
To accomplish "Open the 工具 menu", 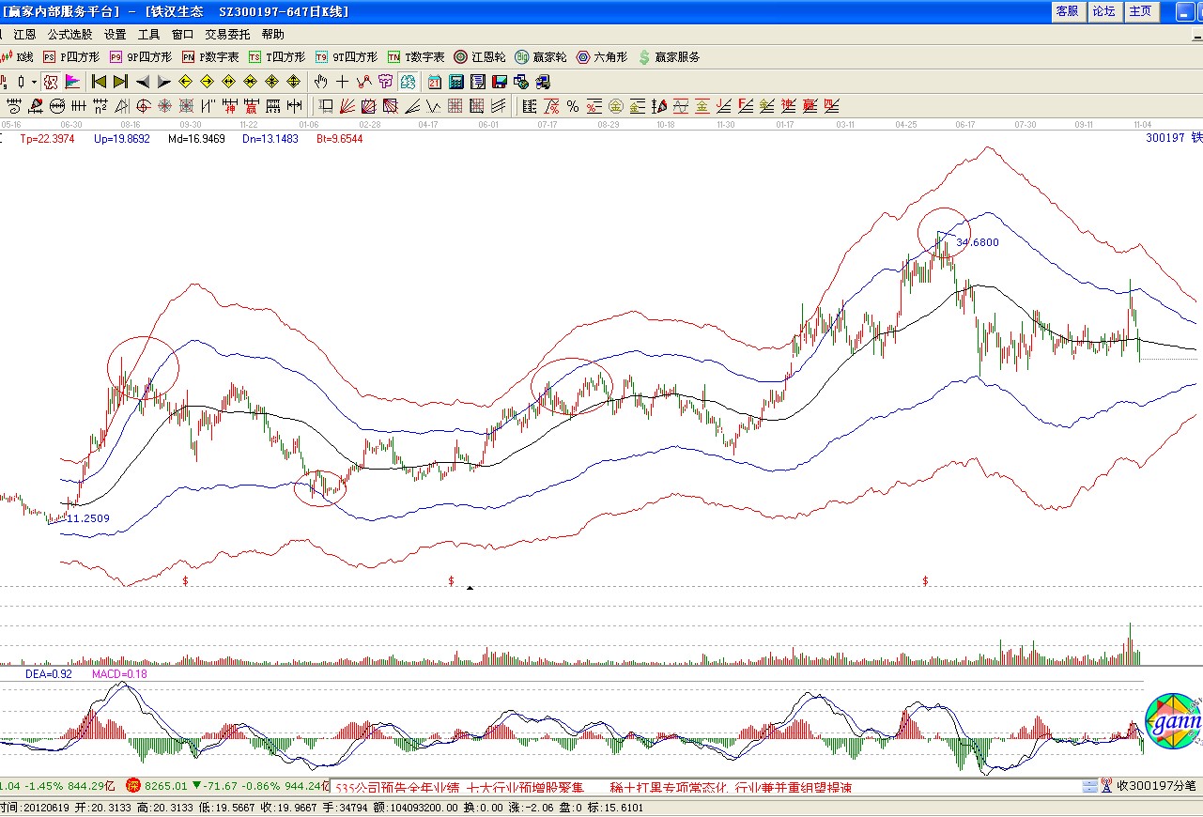I will pos(148,34).
